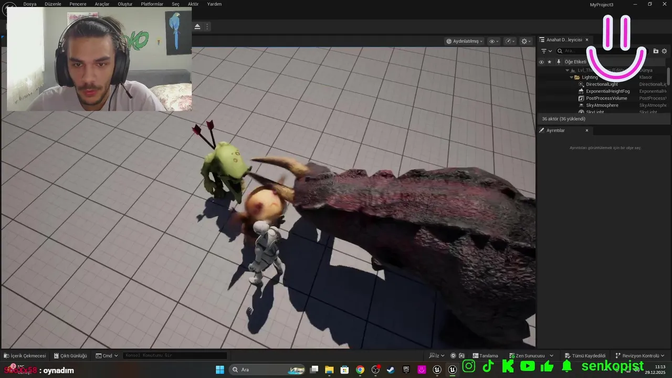Select ExponentialHeightFog in the outliner
Image resolution: width=672 pixels, height=378 pixels.
pos(607,91)
